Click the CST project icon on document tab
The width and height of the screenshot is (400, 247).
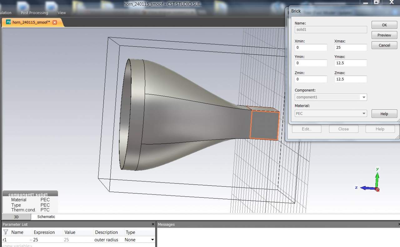point(8,22)
